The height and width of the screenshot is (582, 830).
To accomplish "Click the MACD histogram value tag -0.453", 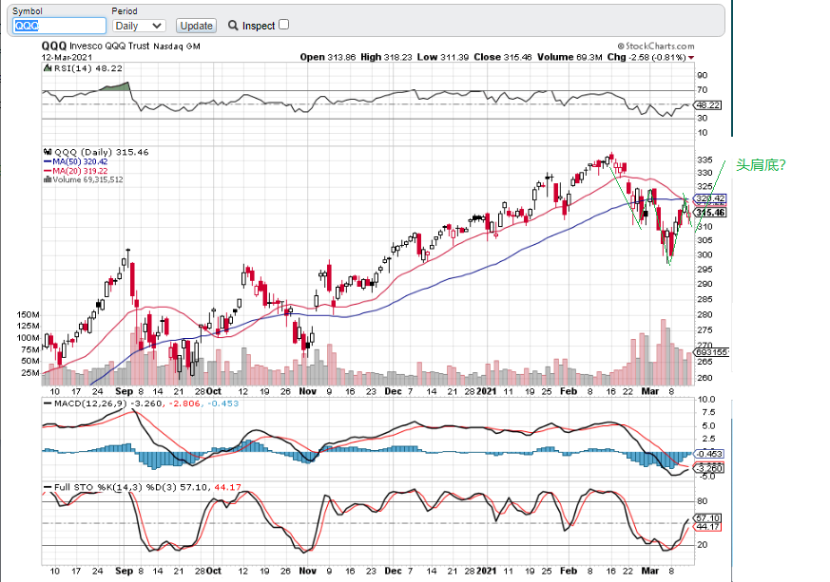I will [709, 454].
